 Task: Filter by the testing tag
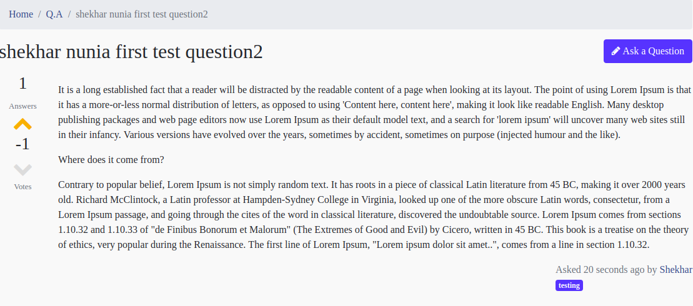[x=569, y=285]
